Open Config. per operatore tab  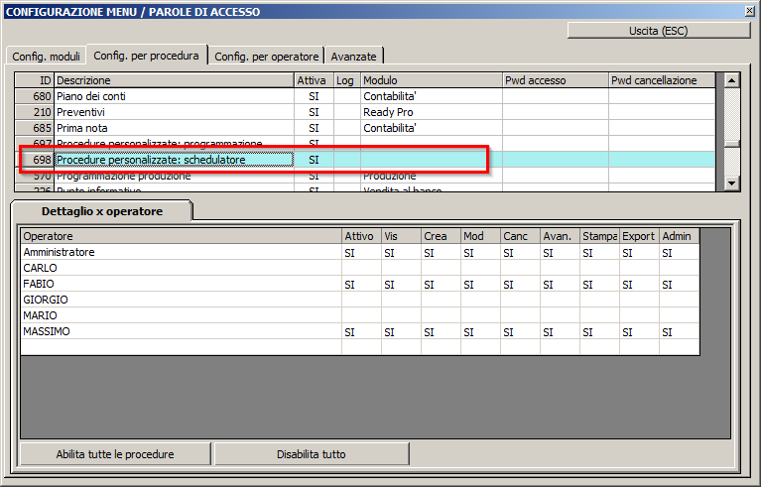tap(267, 57)
